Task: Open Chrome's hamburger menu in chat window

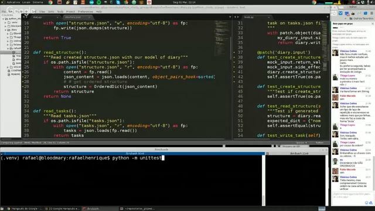Action: point(372,13)
